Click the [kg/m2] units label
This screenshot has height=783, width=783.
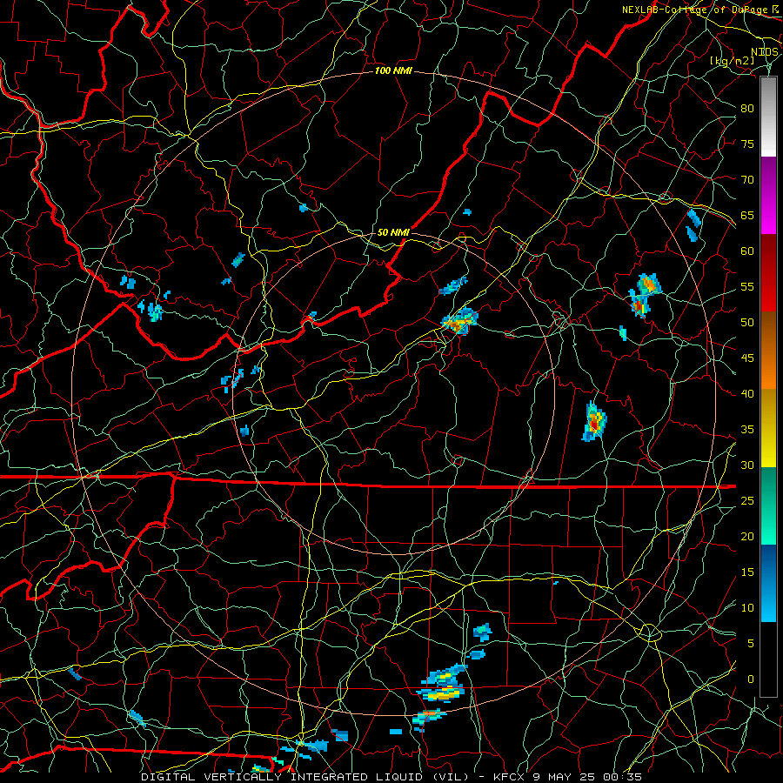732,61
